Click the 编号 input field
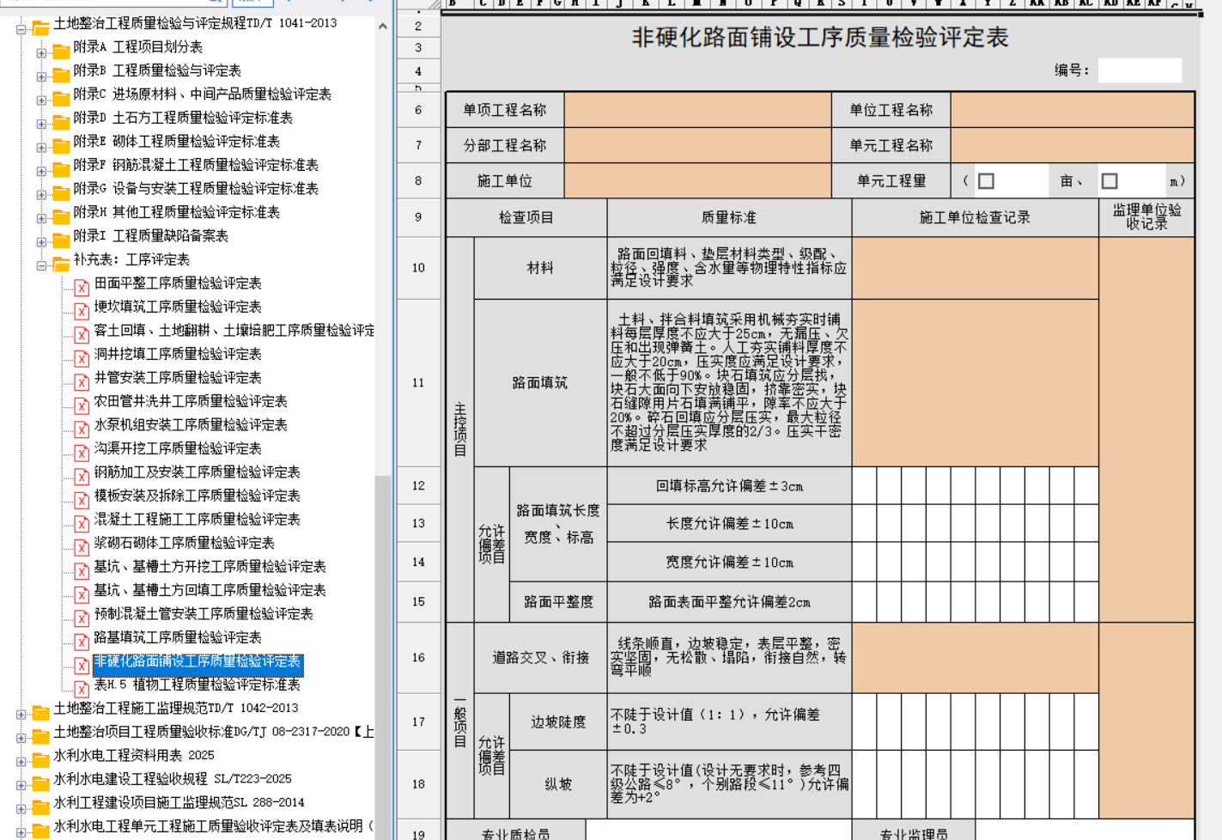The height and width of the screenshot is (840, 1222). pos(1140,70)
